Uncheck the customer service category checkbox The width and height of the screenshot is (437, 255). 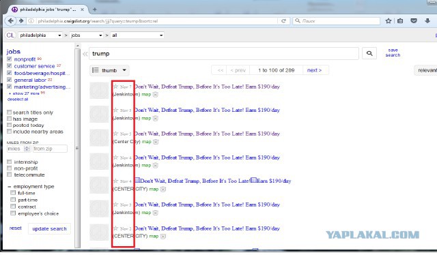9,66
